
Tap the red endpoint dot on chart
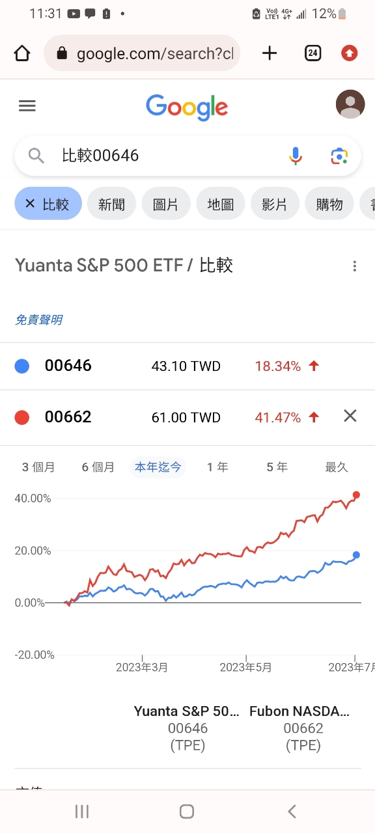point(356,495)
